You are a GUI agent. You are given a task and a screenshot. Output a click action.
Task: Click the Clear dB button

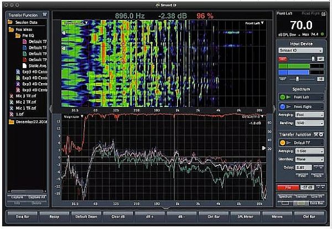pyautogui.click(x=118, y=217)
